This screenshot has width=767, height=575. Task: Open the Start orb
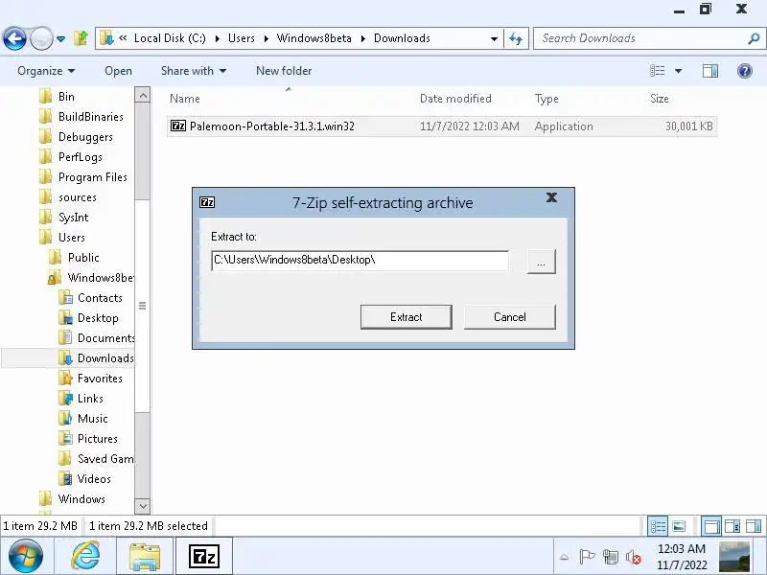coord(26,556)
